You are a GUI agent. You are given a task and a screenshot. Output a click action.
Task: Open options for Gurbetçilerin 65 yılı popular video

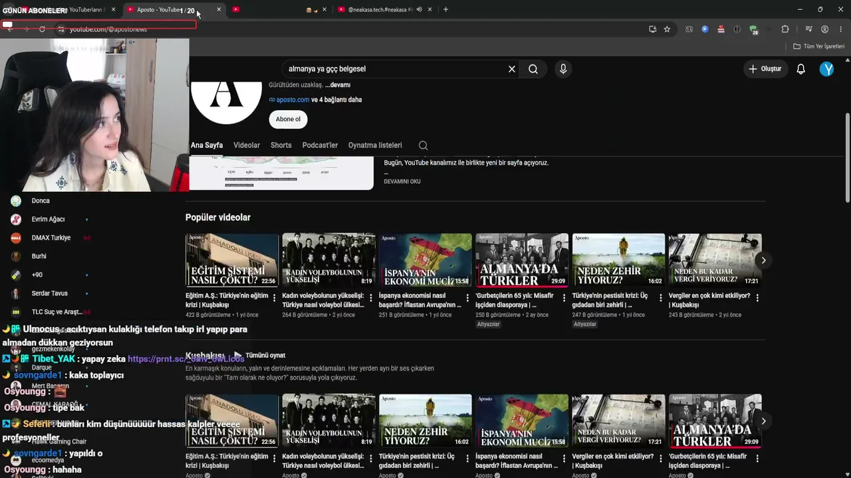point(564,298)
